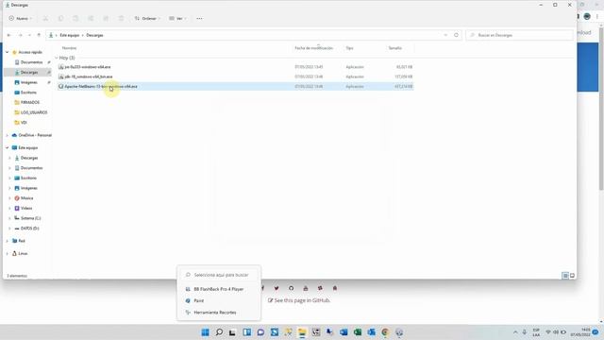Collapse the Acceso rápido tree node
The image size is (604, 340).
point(7,52)
